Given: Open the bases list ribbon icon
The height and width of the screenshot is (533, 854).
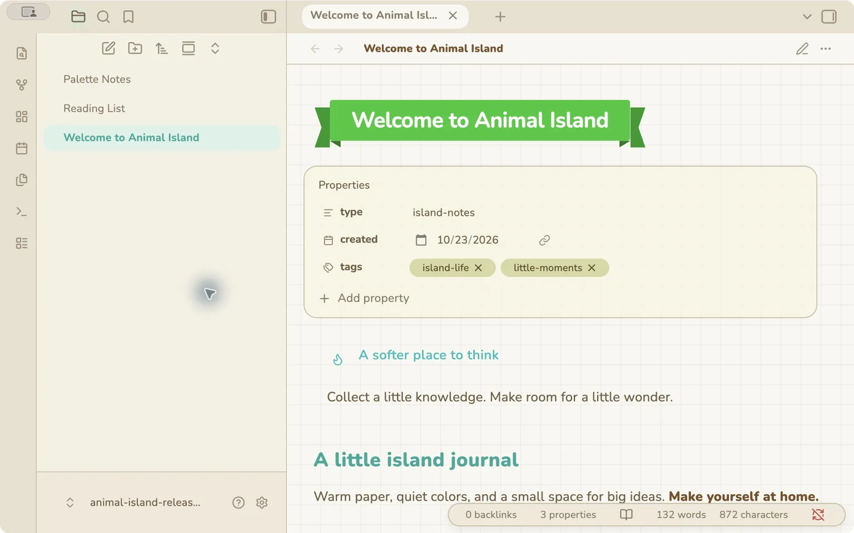Looking at the screenshot, I should (x=22, y=243).
